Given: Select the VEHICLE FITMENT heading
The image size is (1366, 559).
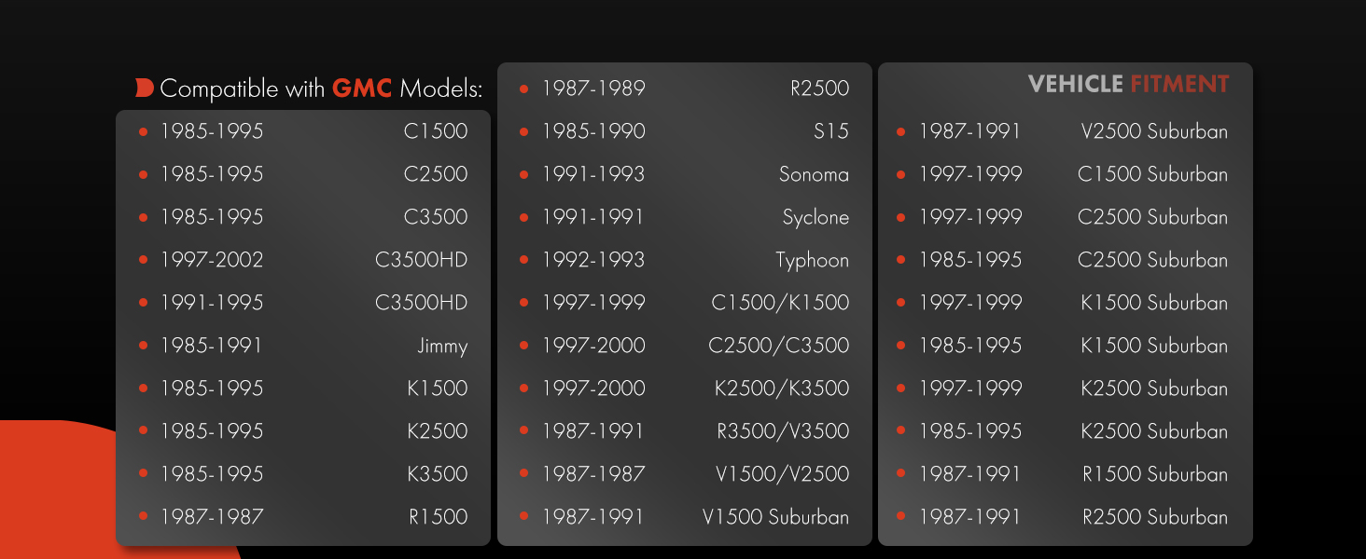Looking at the screenshot, I should pos(1128,85).
